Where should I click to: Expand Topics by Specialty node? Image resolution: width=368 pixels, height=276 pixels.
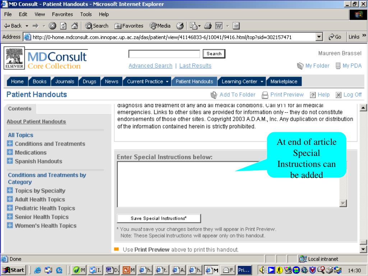10,190
